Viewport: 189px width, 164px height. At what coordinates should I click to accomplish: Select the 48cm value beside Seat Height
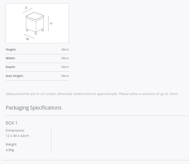click(65, 76)
